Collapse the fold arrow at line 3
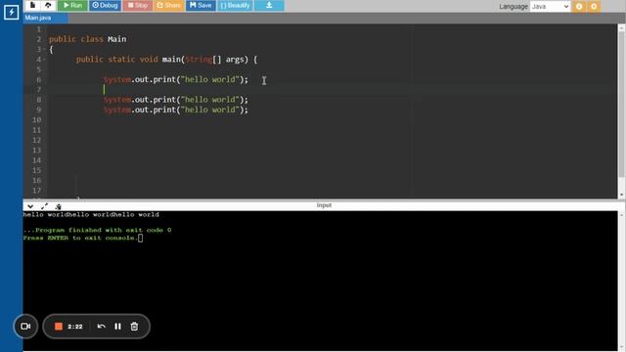 coord(44,50)
